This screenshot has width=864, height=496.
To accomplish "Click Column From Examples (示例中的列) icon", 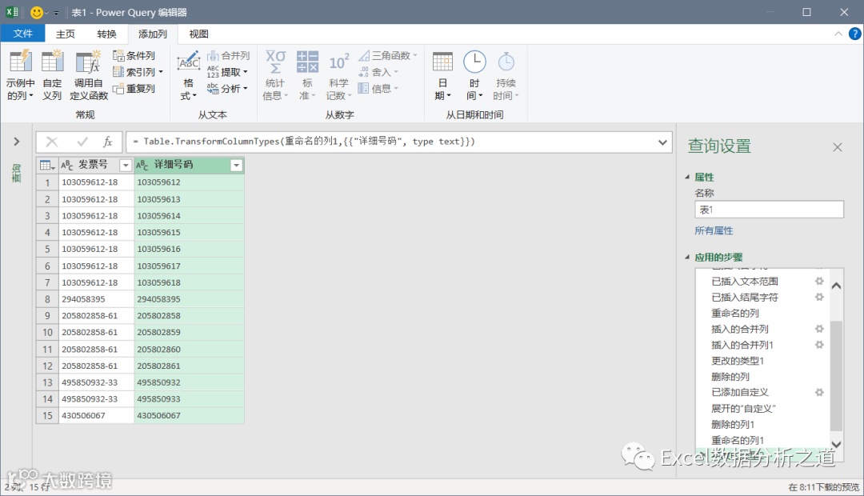I will click(20, 61).
